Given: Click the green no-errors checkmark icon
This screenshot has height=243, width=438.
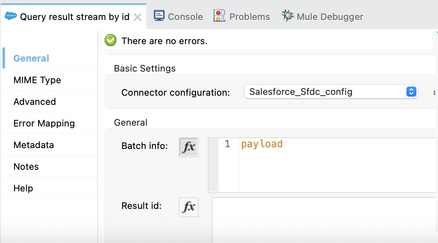Looking at the screenshot, I should (111, 41).
